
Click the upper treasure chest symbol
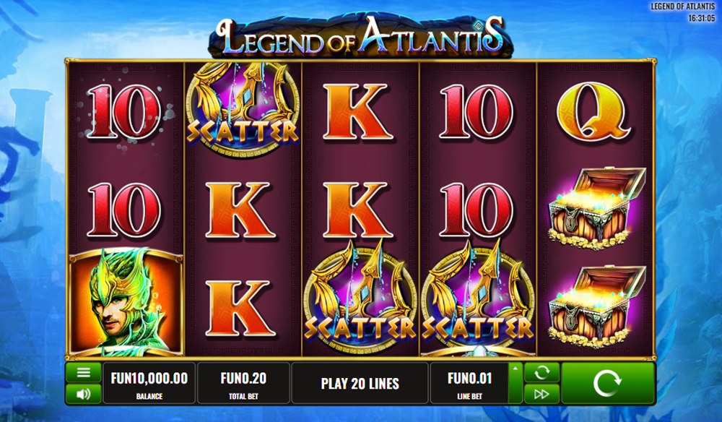(597, 208)
